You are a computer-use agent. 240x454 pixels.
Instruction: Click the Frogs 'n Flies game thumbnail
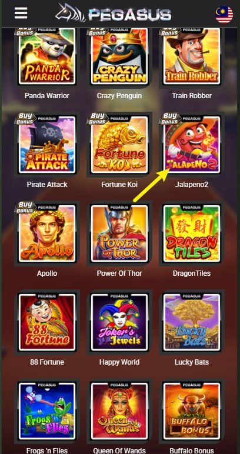(x=47, y=411)
